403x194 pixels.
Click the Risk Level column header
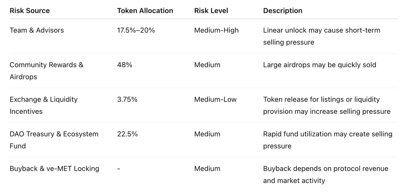point(211,11)
